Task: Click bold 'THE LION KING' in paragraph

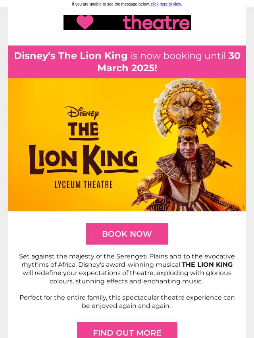Action: coord(207,265)
